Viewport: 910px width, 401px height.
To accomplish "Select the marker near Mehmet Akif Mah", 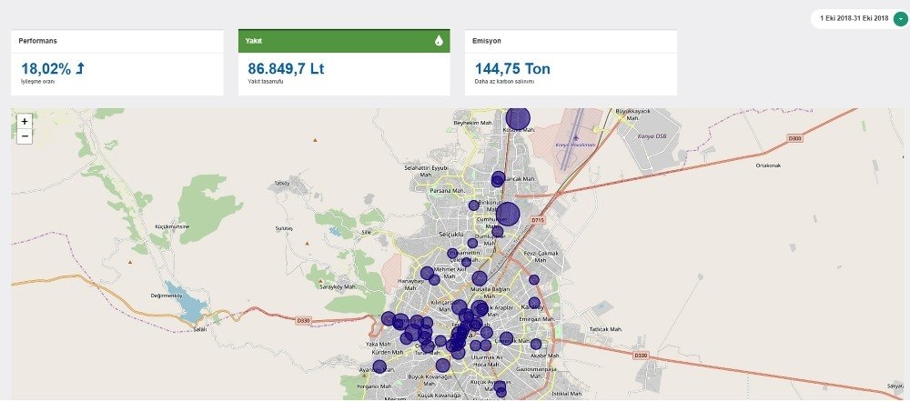I will pyautogui.click(x=427, y=273).
